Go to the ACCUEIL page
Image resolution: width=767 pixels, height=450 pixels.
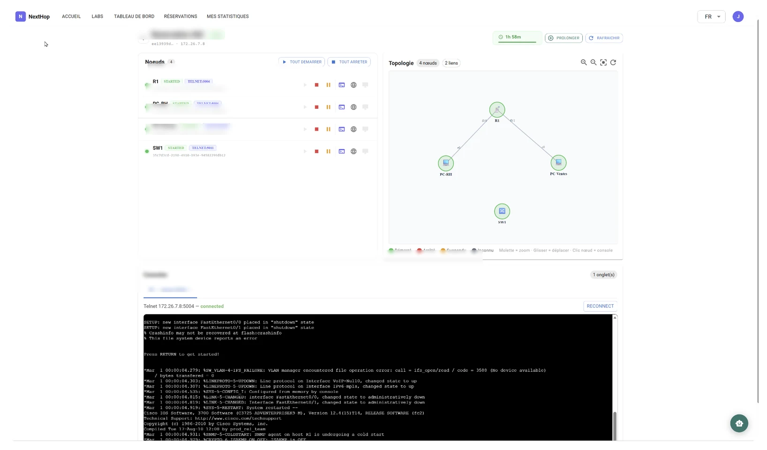[x=71, y=16]
